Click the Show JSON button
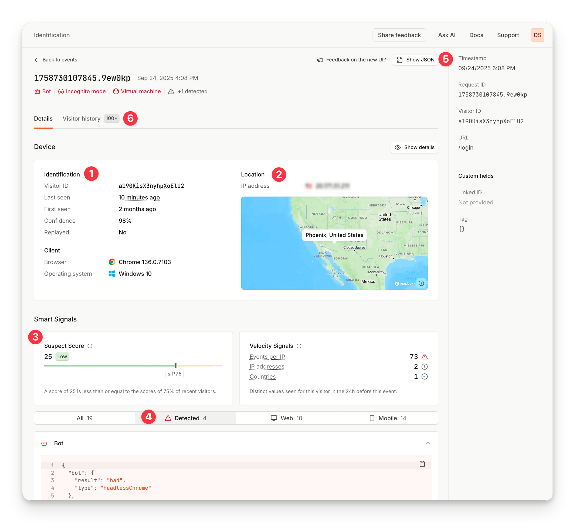The image size is (576, 523). coord(415,60)
